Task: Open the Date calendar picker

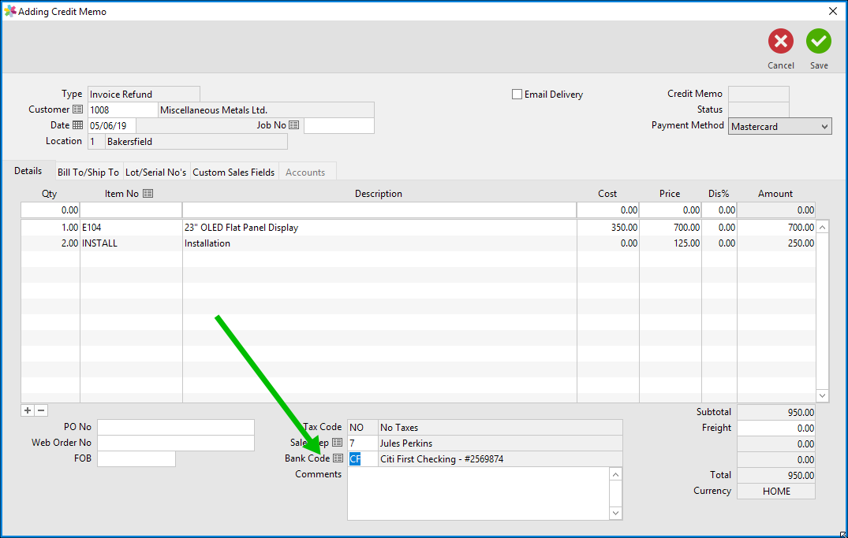Action: 77,125
